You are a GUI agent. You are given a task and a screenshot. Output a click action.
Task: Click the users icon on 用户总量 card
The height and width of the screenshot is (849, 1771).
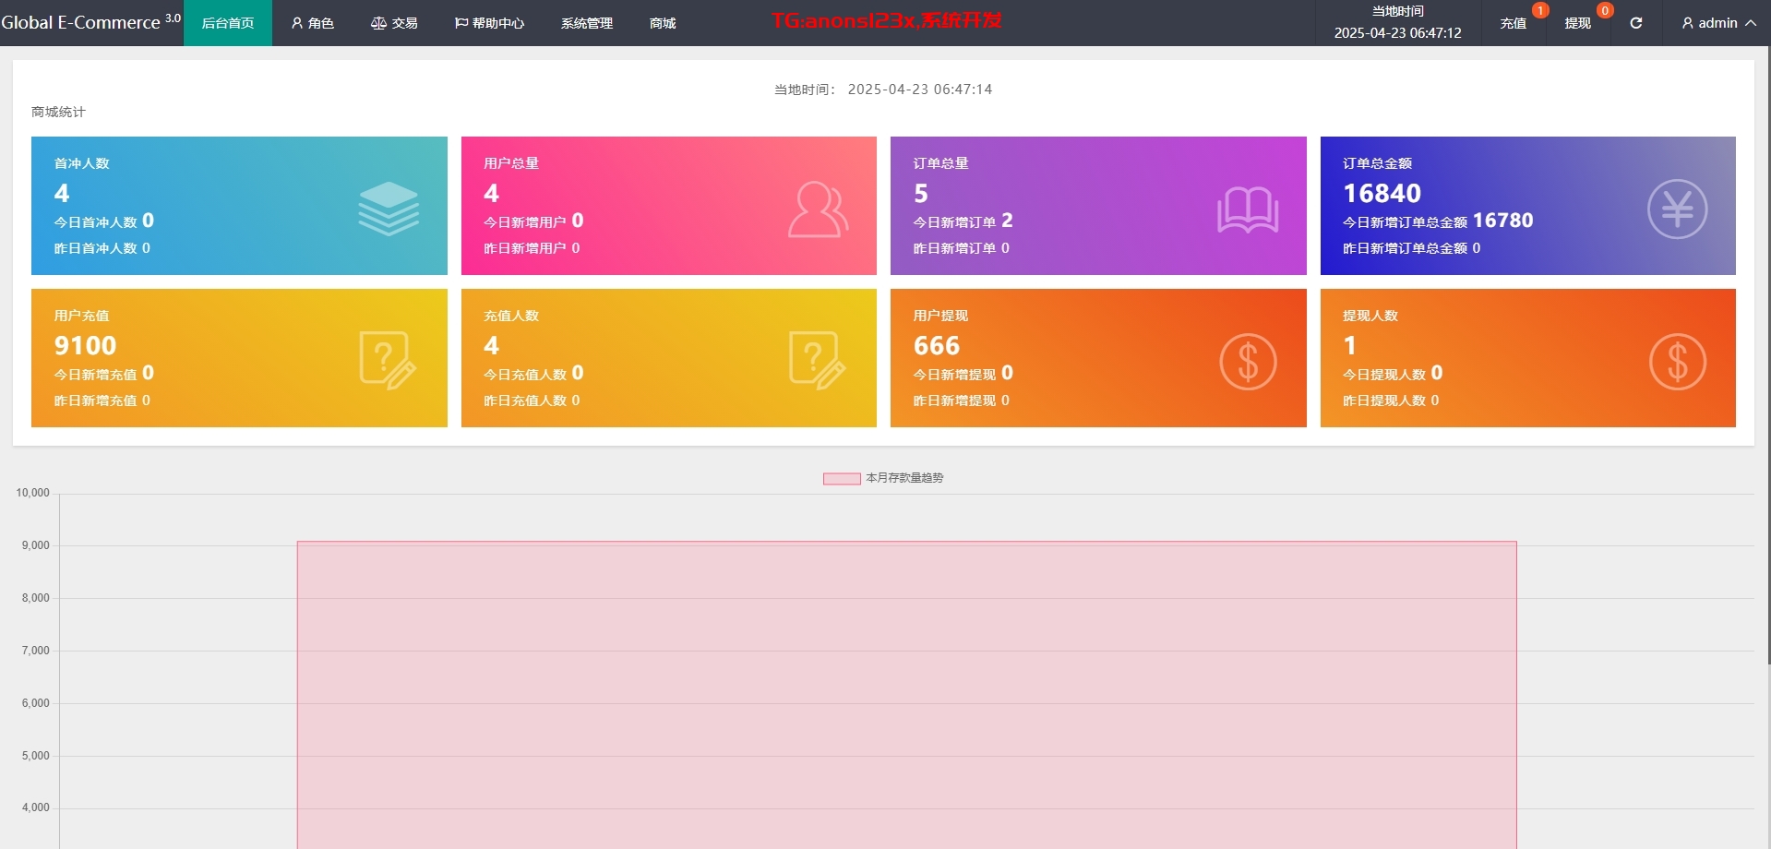click(818, 209)
